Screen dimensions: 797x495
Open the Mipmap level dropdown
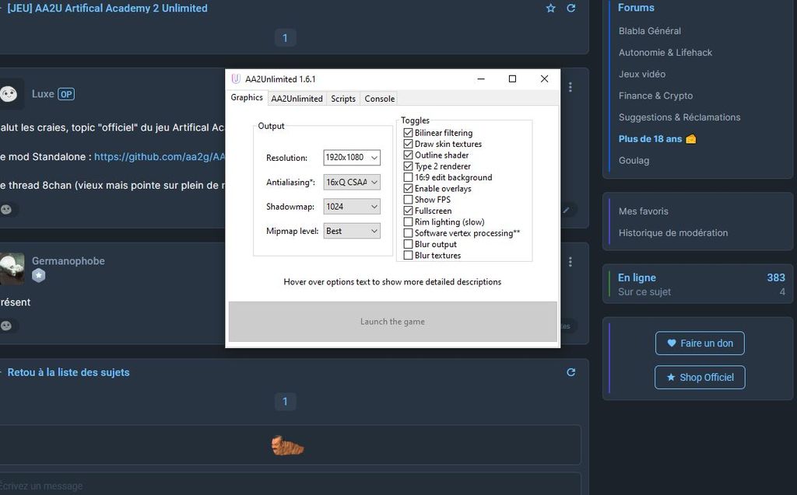352,231
